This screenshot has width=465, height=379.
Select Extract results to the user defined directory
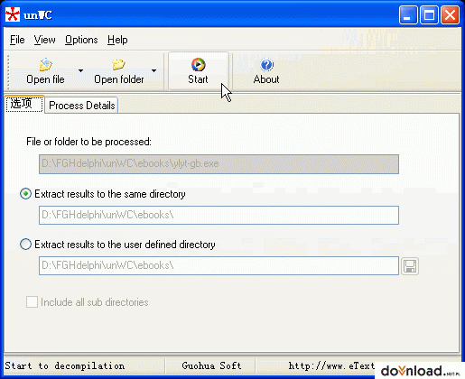pos(25,245)
